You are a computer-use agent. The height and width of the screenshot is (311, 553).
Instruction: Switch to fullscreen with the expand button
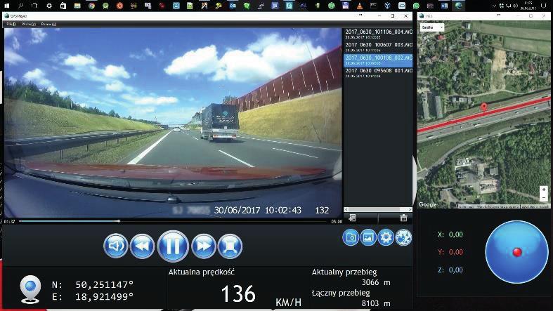[230, 246]
